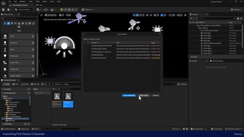
Task: Toggle the select-all checkbox in Save Content header
Action: point(86,43)
